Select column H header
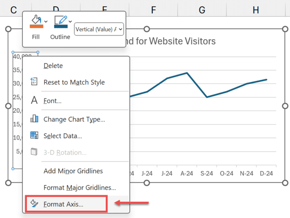This screenshot has width=290, height=218. (255, 10)
